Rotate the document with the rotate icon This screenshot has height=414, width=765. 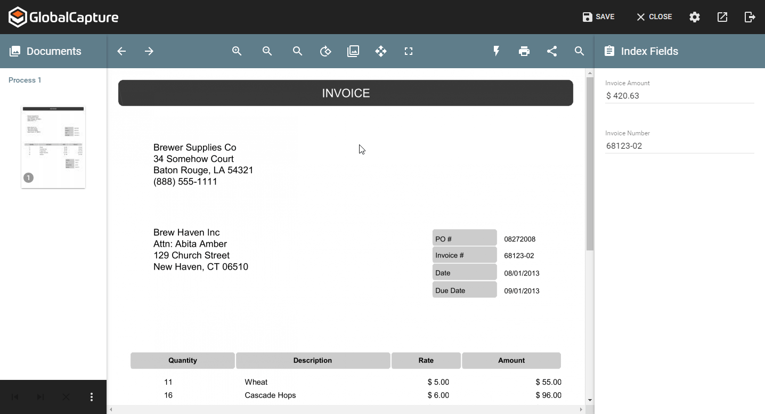point(325,51)
